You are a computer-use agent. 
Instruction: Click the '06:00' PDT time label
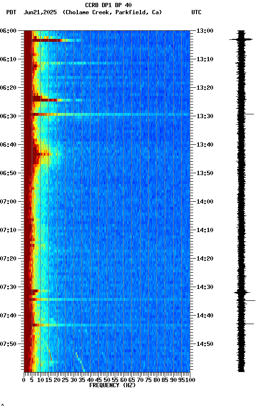8,31
